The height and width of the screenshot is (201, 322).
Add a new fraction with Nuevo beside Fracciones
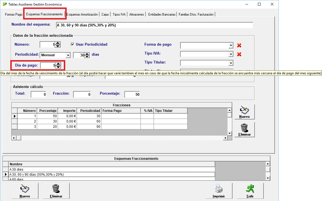pos(244,112)
